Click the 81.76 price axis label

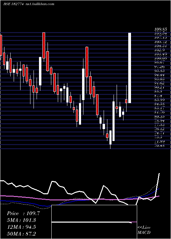[x=159, y=112]
